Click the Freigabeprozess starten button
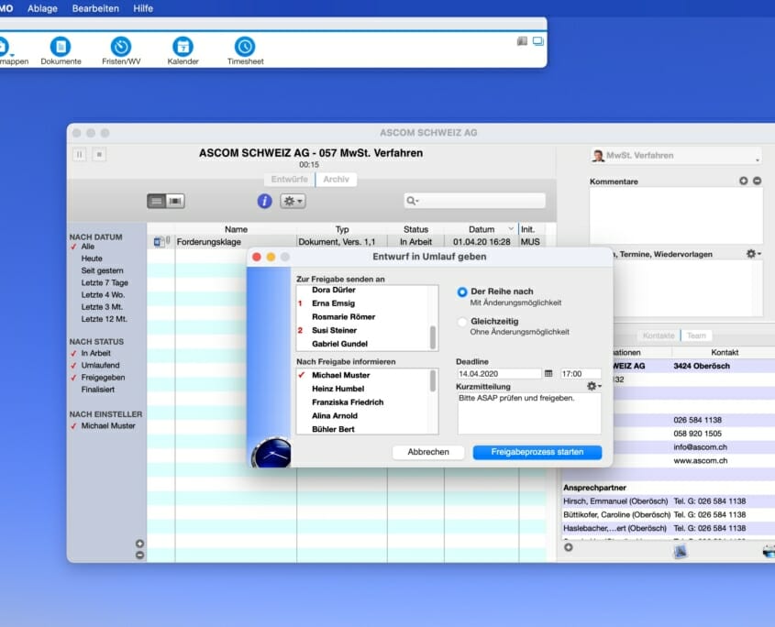 coord(537,452)
